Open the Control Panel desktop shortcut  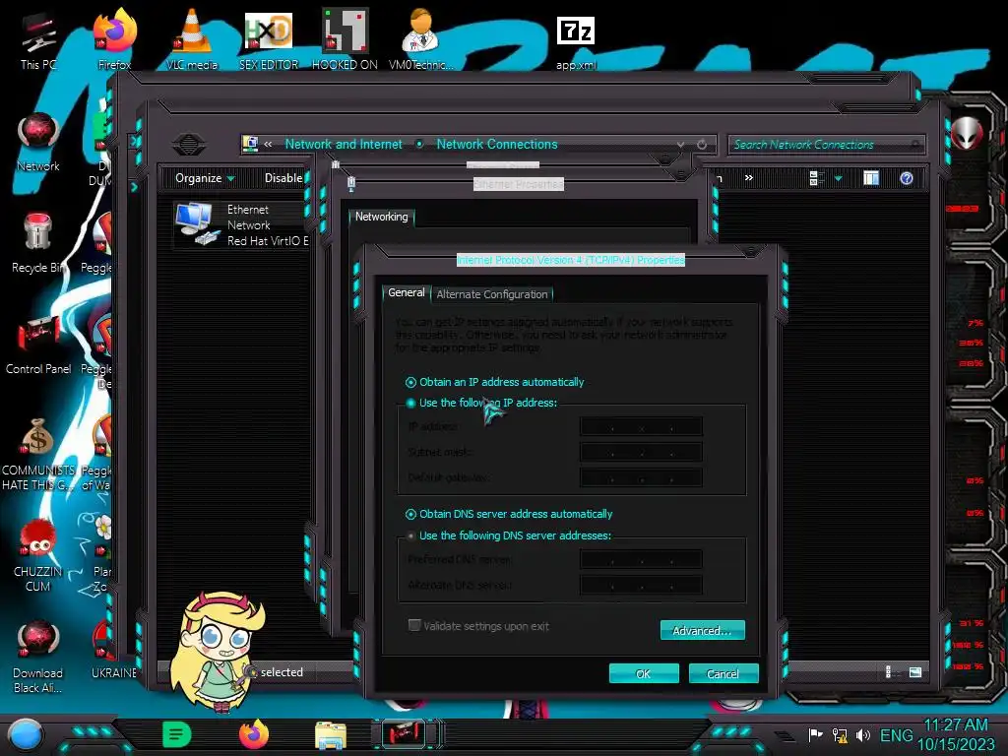tap(38, 345)
